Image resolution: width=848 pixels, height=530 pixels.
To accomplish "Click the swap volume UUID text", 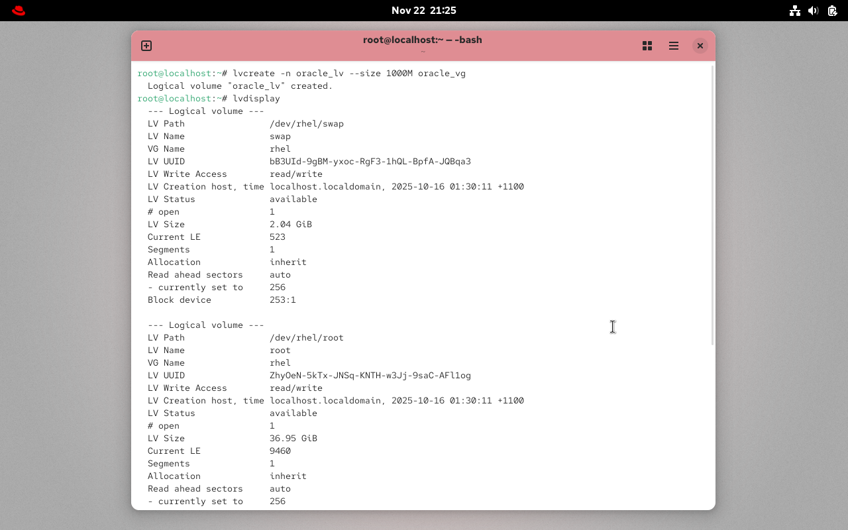I will pos(370,161).
